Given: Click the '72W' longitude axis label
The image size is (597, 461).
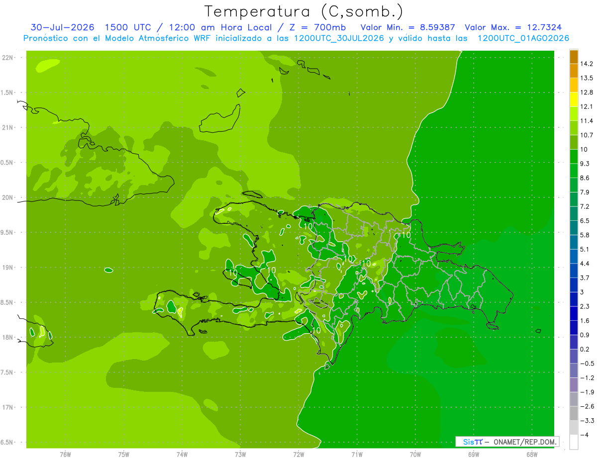Looking at the screenshot, I should (298, 455).
